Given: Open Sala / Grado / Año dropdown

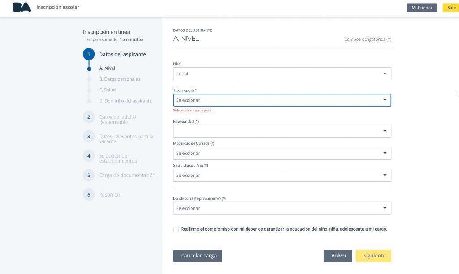Looking at the screenshot, I should pyautogui.click(x=282, y=175).
